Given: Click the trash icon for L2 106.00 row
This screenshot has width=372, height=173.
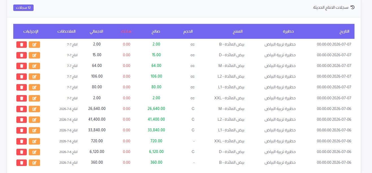Looking at the screenshot, I should (22, 77).
